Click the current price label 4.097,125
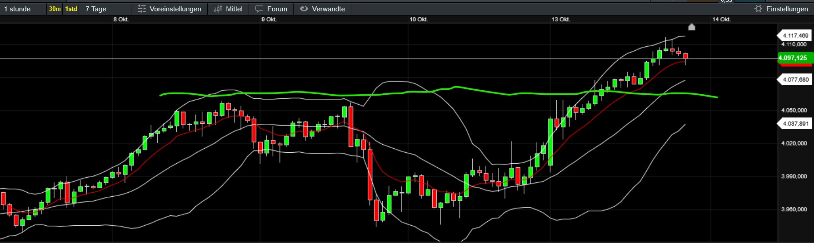The image size is (814, 243). [x=795, y=58]
